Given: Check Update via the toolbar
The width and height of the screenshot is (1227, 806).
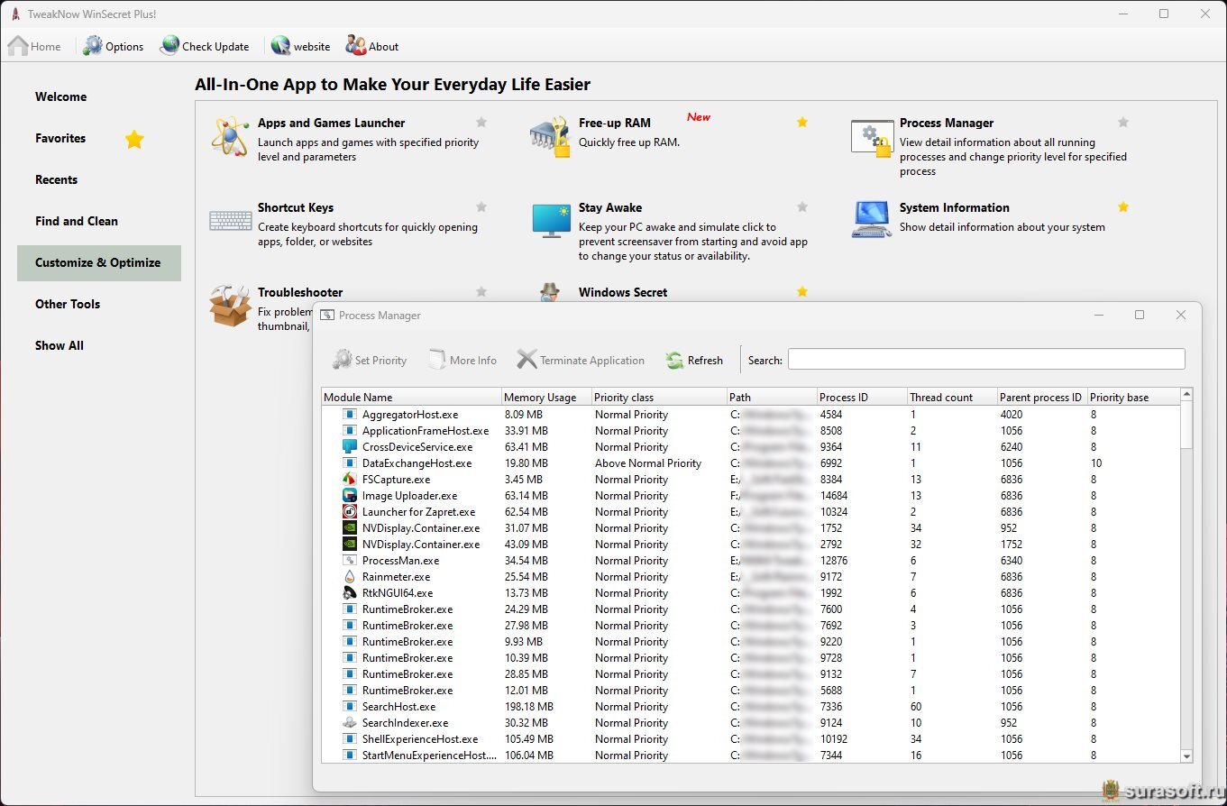Looking at the screenshot, I should [205, 46].
